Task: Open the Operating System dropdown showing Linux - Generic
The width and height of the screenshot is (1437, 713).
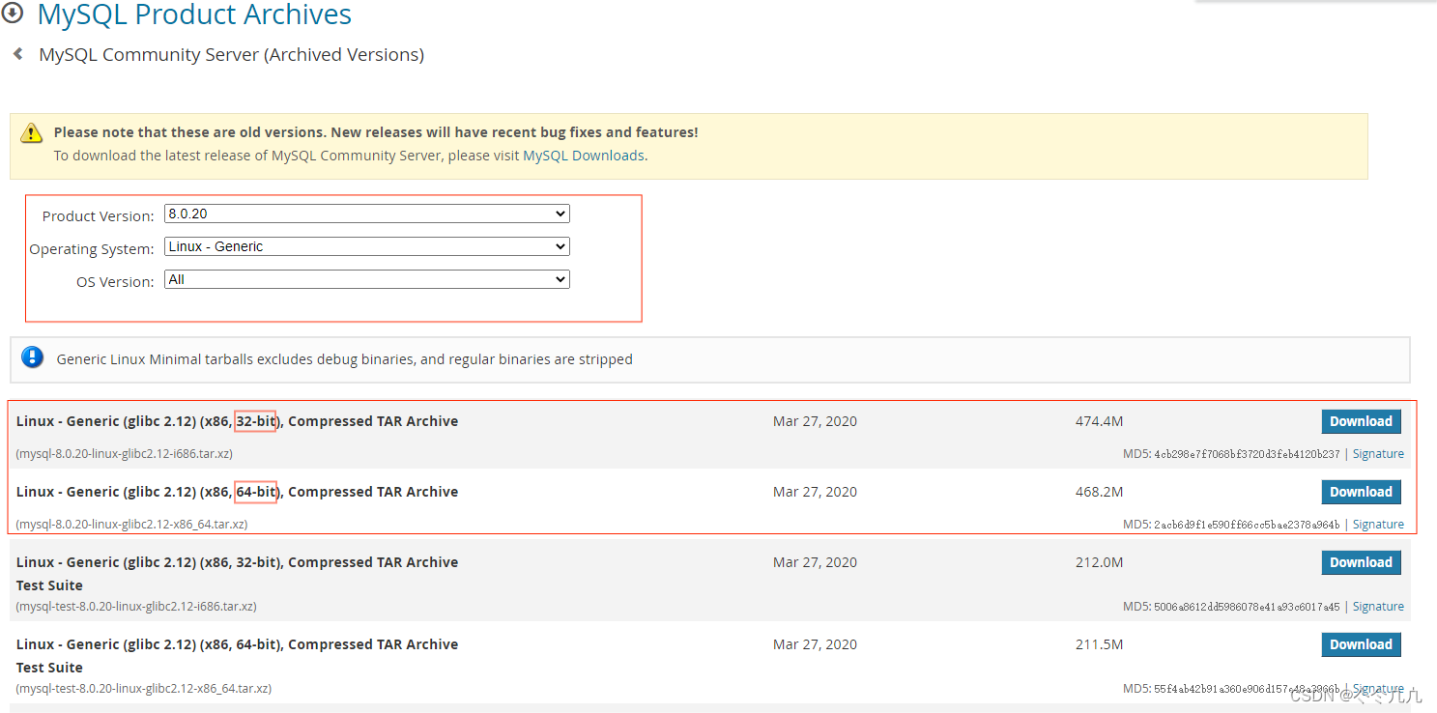Action: [367, 246]
